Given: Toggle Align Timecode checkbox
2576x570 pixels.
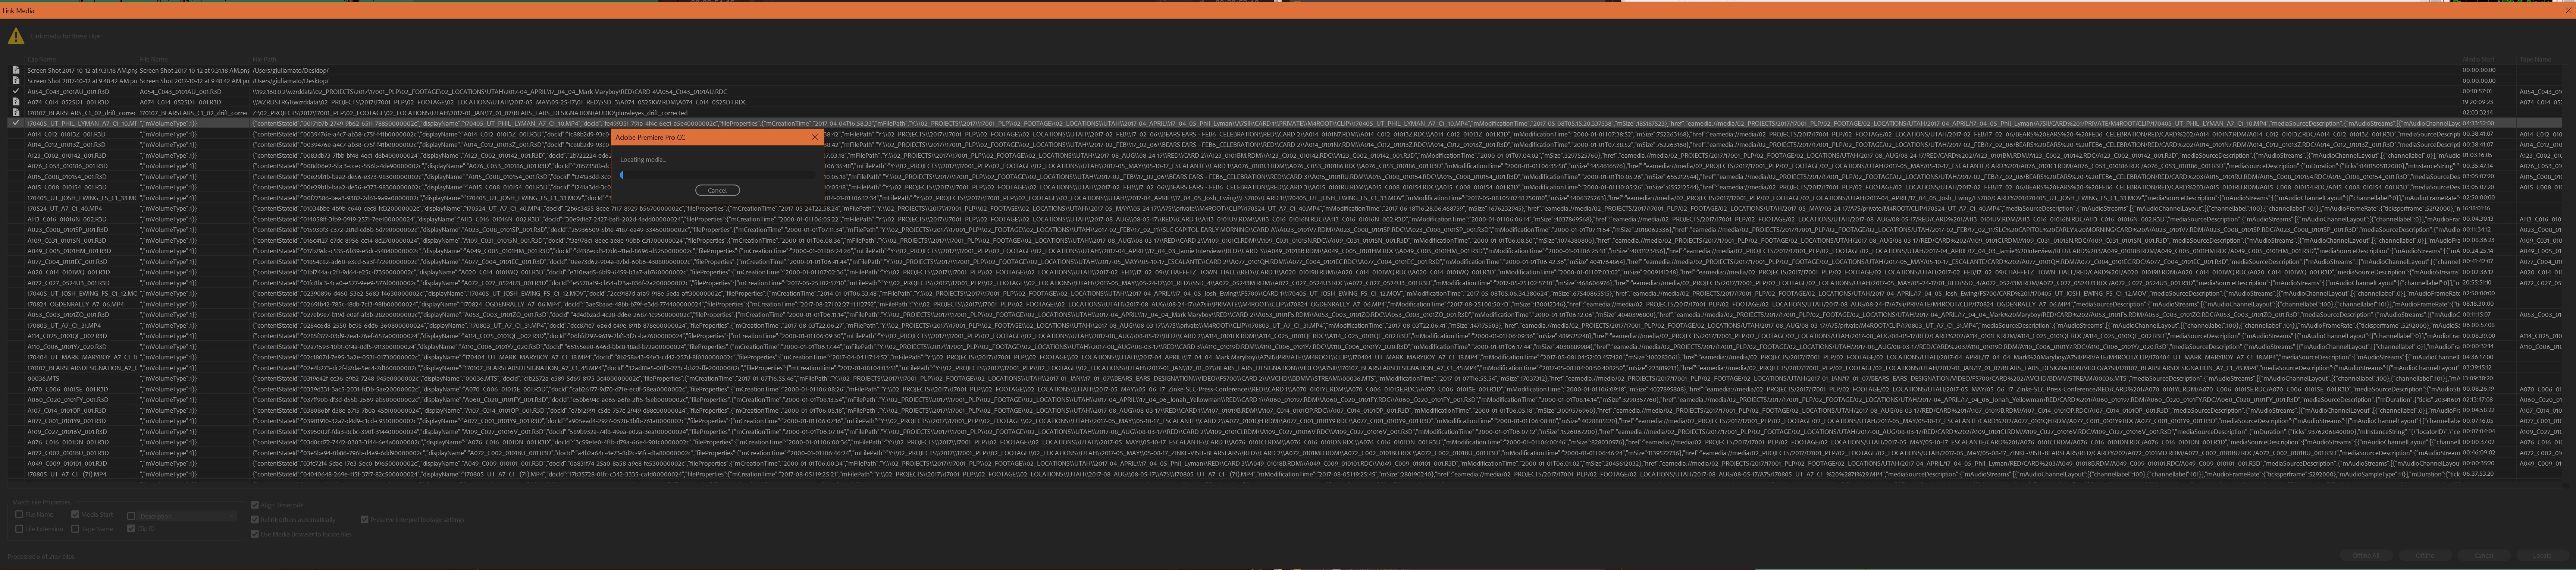Looking at the screenshot, I should [255, 506].
